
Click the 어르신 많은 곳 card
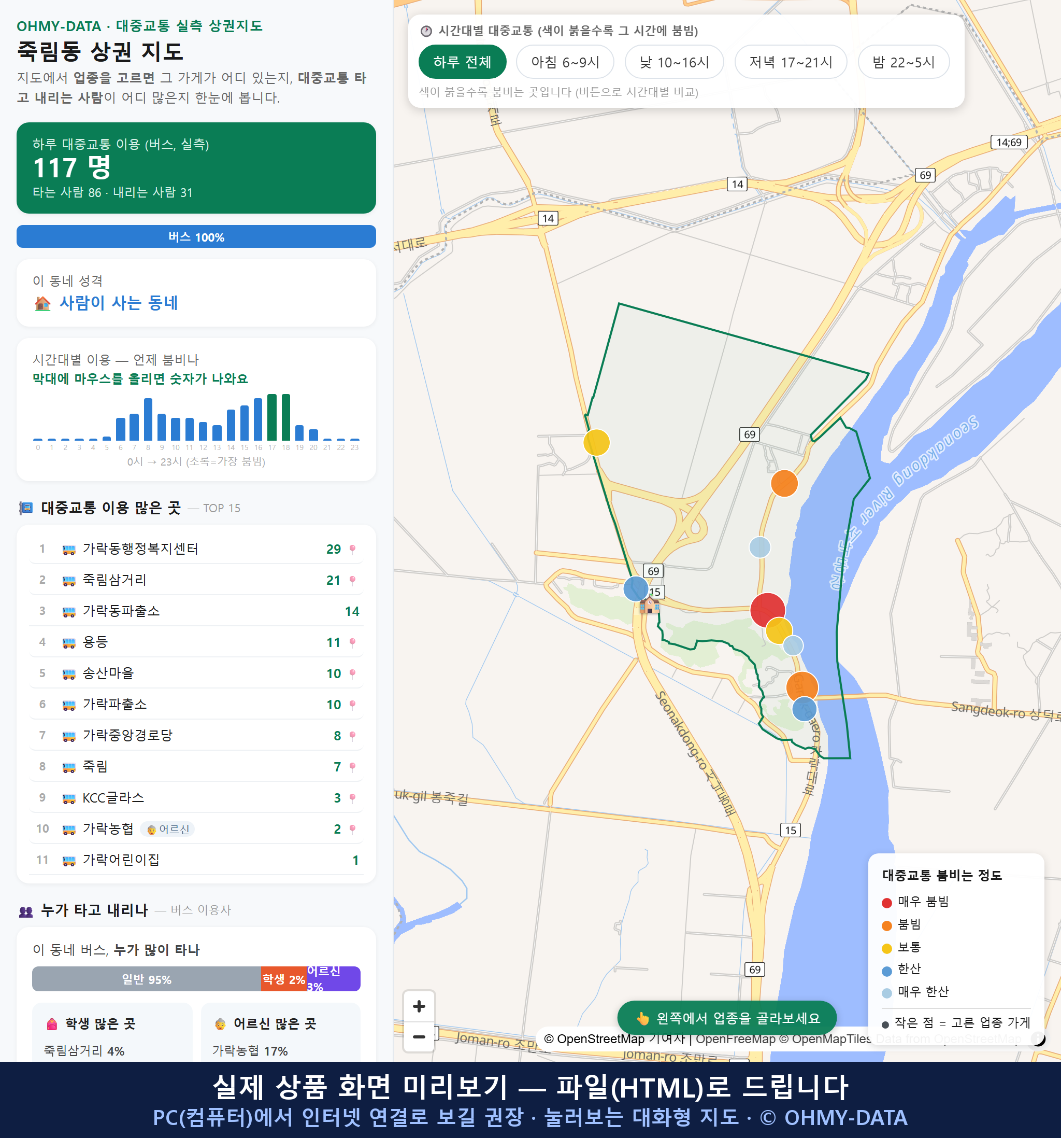(x=281, y=1033)
